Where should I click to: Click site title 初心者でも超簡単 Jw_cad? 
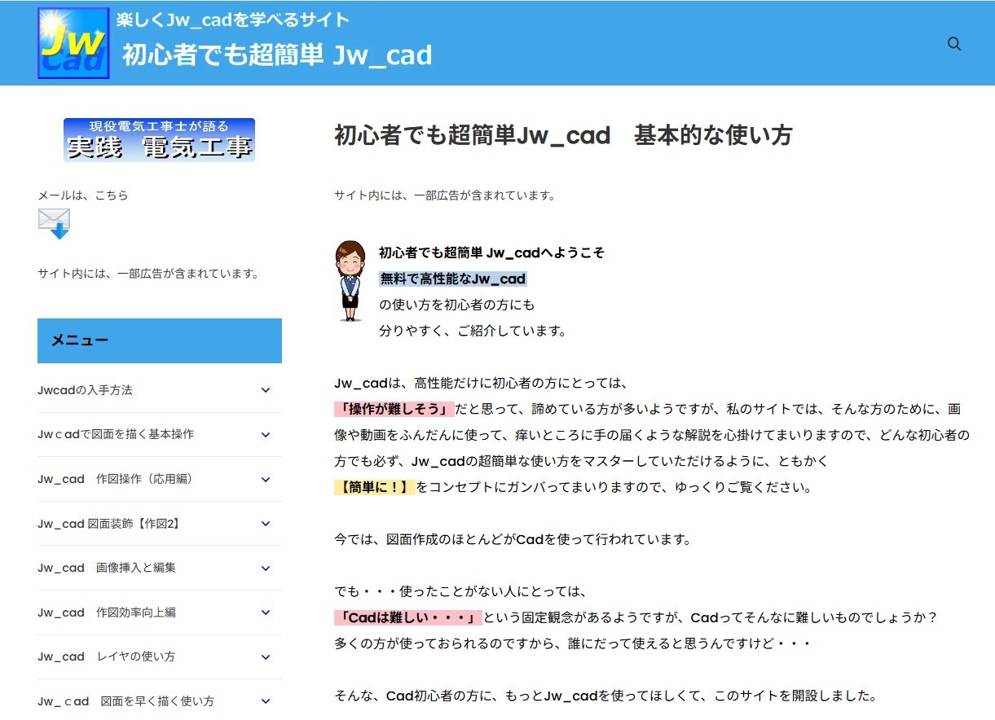click(277, 55)
